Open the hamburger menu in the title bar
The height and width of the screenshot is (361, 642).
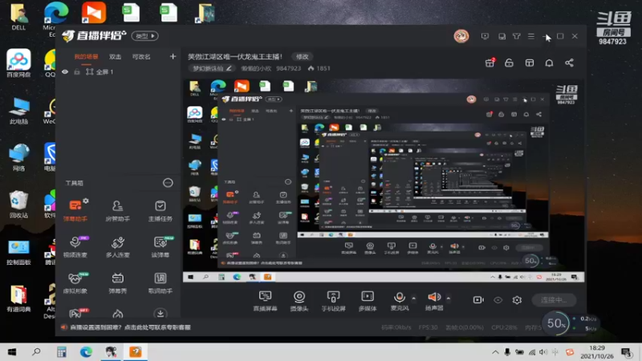pyautogui.click(x=531, y=36)
